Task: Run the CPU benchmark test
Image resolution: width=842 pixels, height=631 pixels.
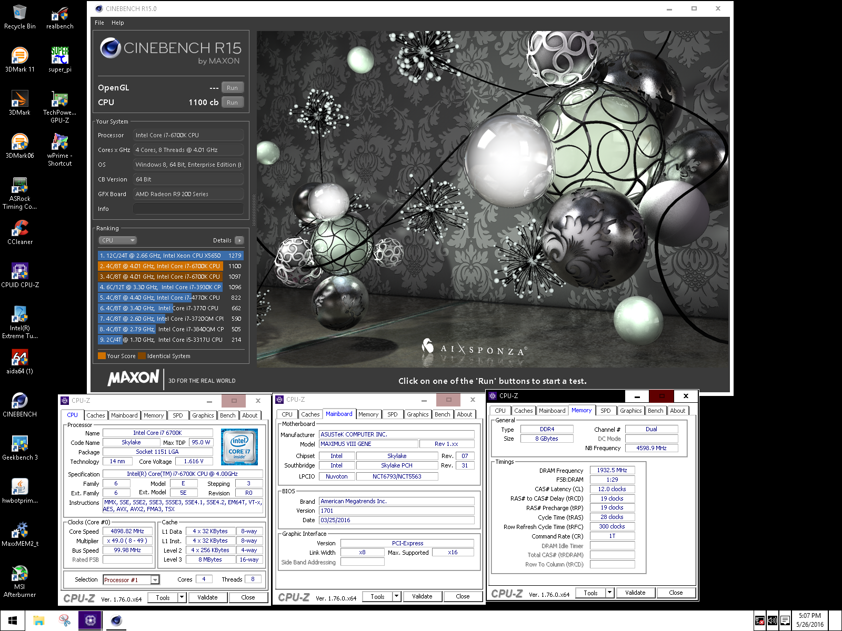Action: tap(233, 103)
